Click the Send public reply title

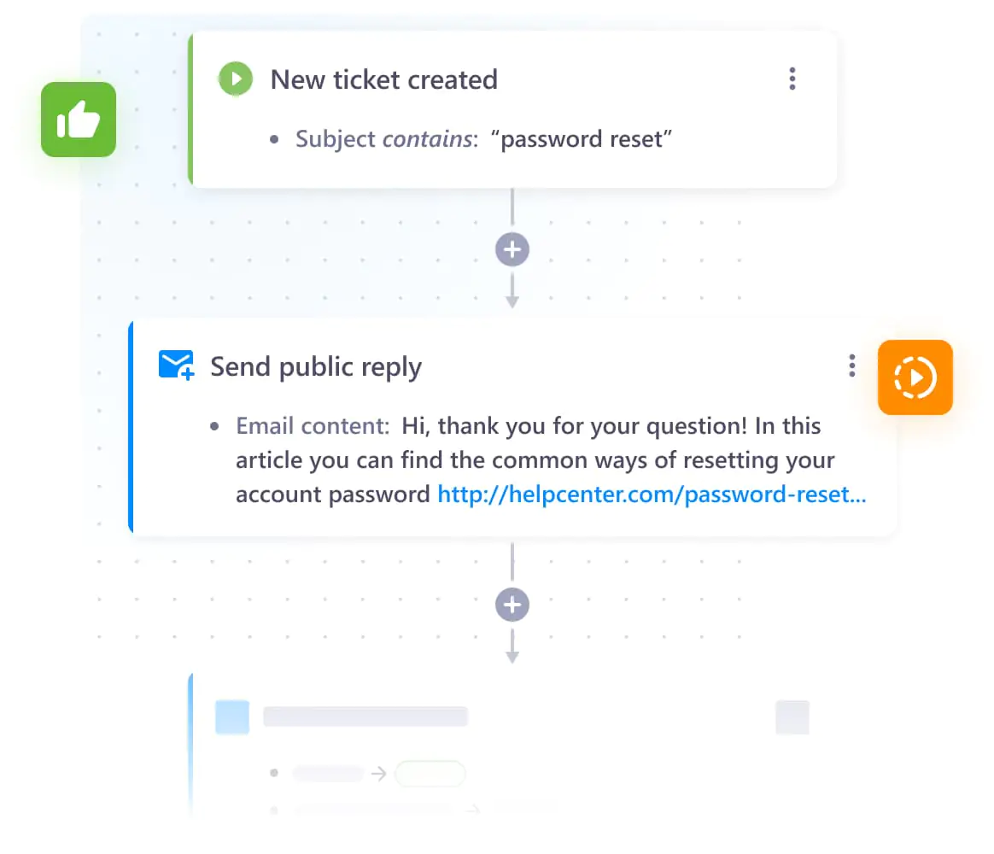pyautogui.click(x=316, y=367)
